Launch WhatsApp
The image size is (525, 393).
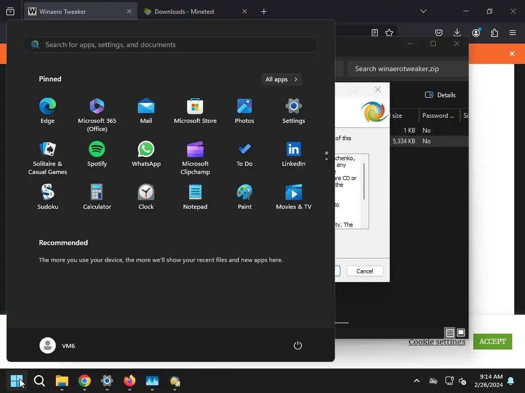click(146, 154)
